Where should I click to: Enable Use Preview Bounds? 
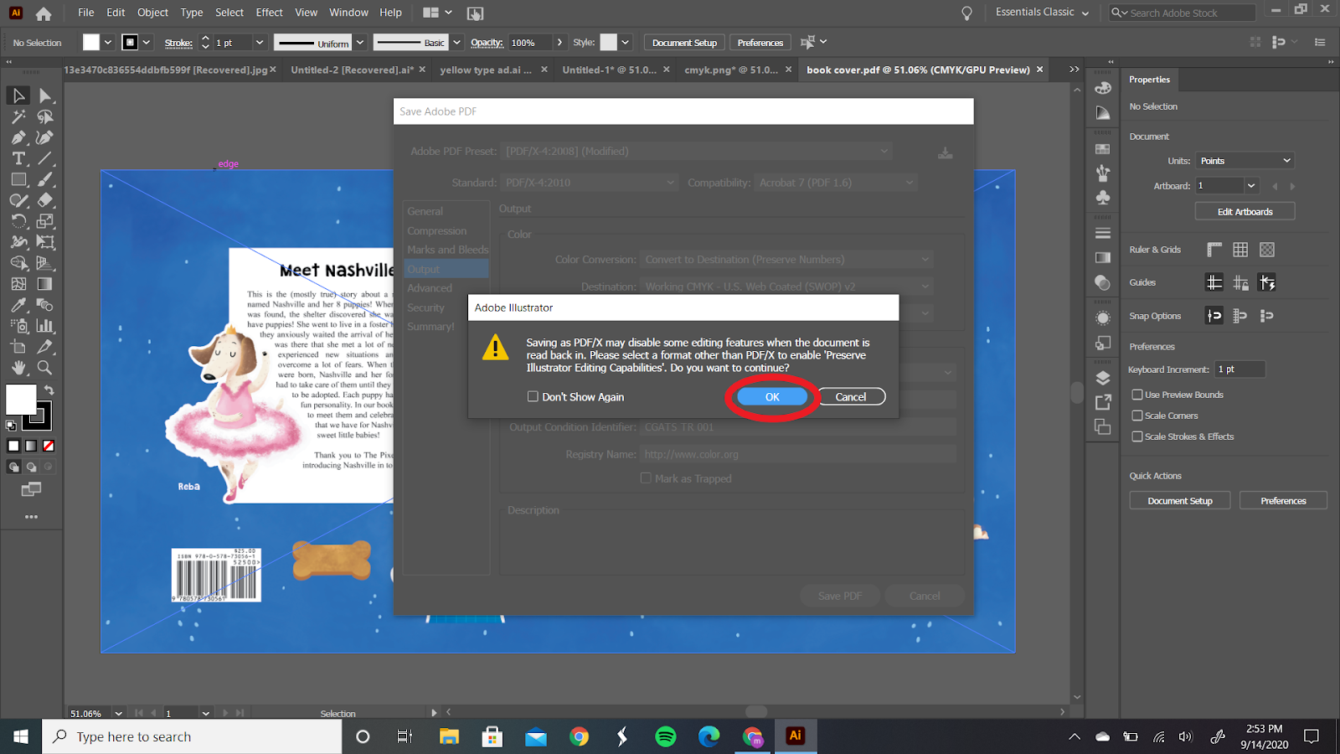click(1137, 395)
